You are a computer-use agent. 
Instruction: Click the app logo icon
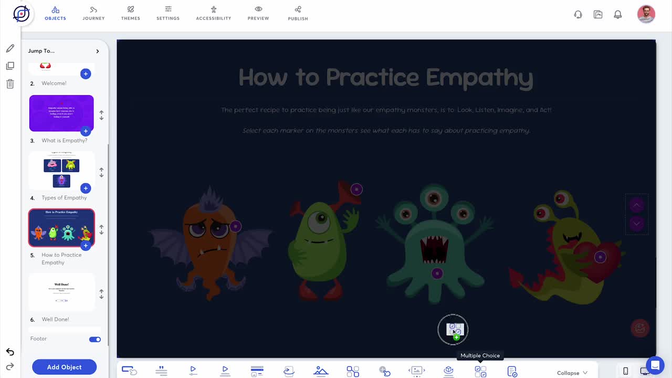click(22, 14)
